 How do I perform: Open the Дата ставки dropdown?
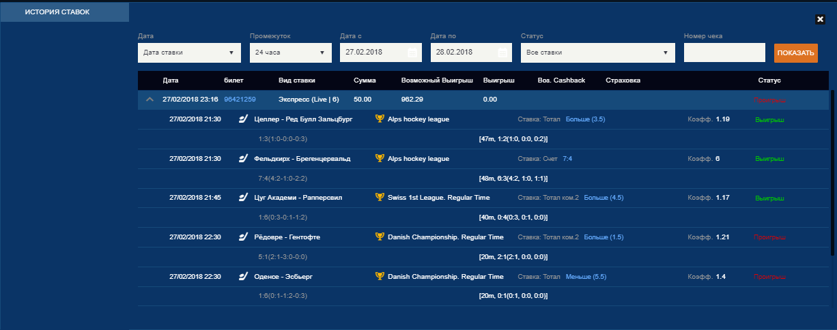pyautogui.click(x=189, y=52)
